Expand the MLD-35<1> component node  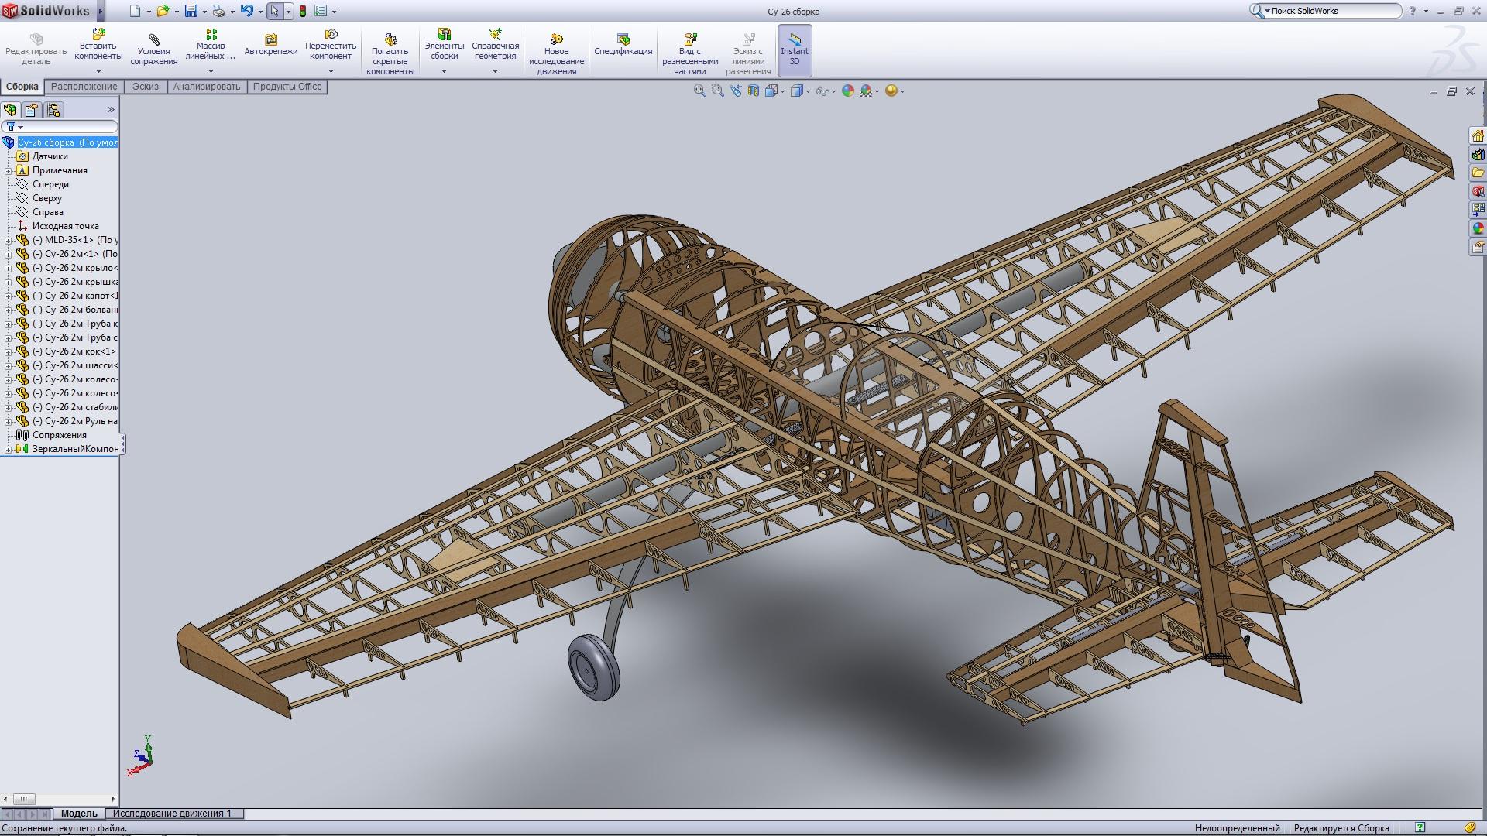[x=9, y=240]
